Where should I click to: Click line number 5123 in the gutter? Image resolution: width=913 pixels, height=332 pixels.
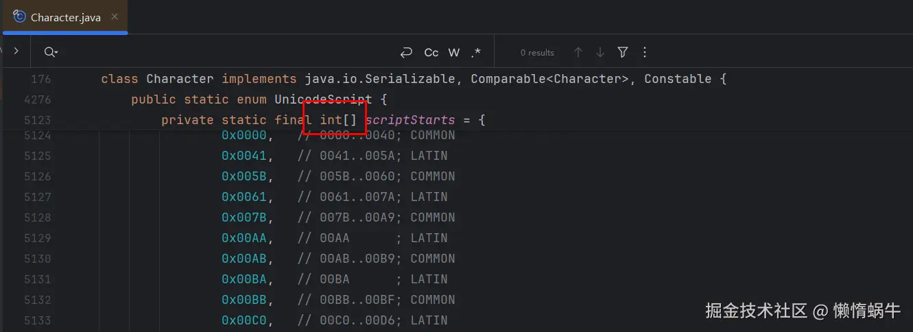[37, 120]
